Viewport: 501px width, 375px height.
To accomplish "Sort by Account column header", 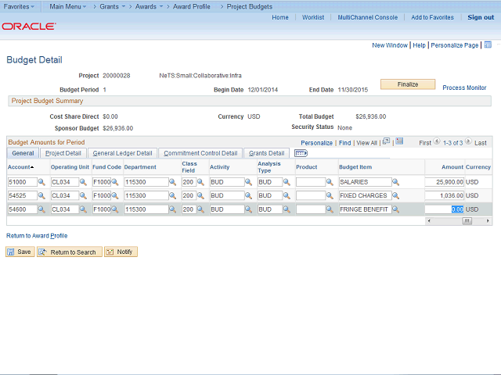I will 20,167.
